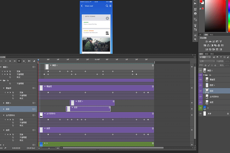This screenshot has width=230, height=153.
Task: Hide the 主内容移动 layer
Action: coord(201,96)
